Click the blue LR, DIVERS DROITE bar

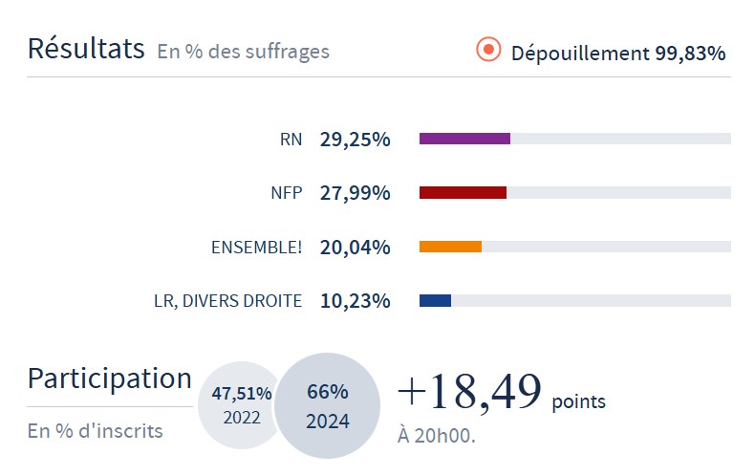(x=435, y=301)
